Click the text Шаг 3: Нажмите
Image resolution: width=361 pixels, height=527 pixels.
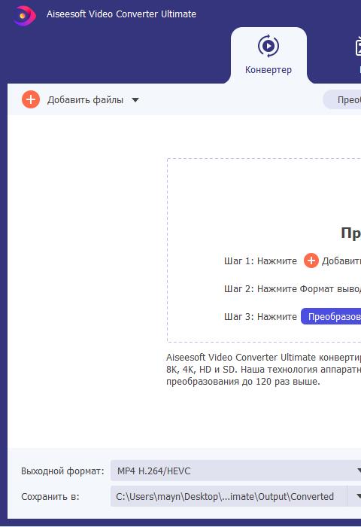260,317
